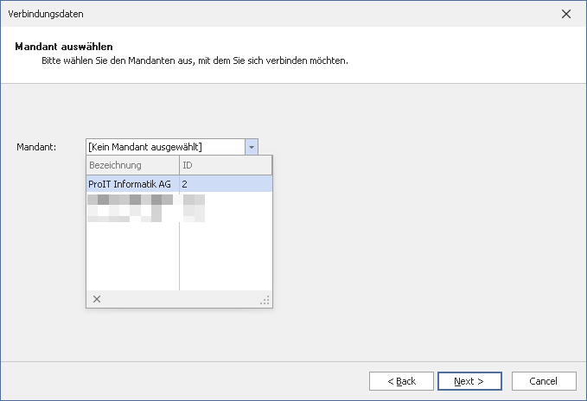Click ID cell with value 2
Image resolution: width=587 pixels, height=401 pixels.
pyautogui.click(x=225, y=184)
